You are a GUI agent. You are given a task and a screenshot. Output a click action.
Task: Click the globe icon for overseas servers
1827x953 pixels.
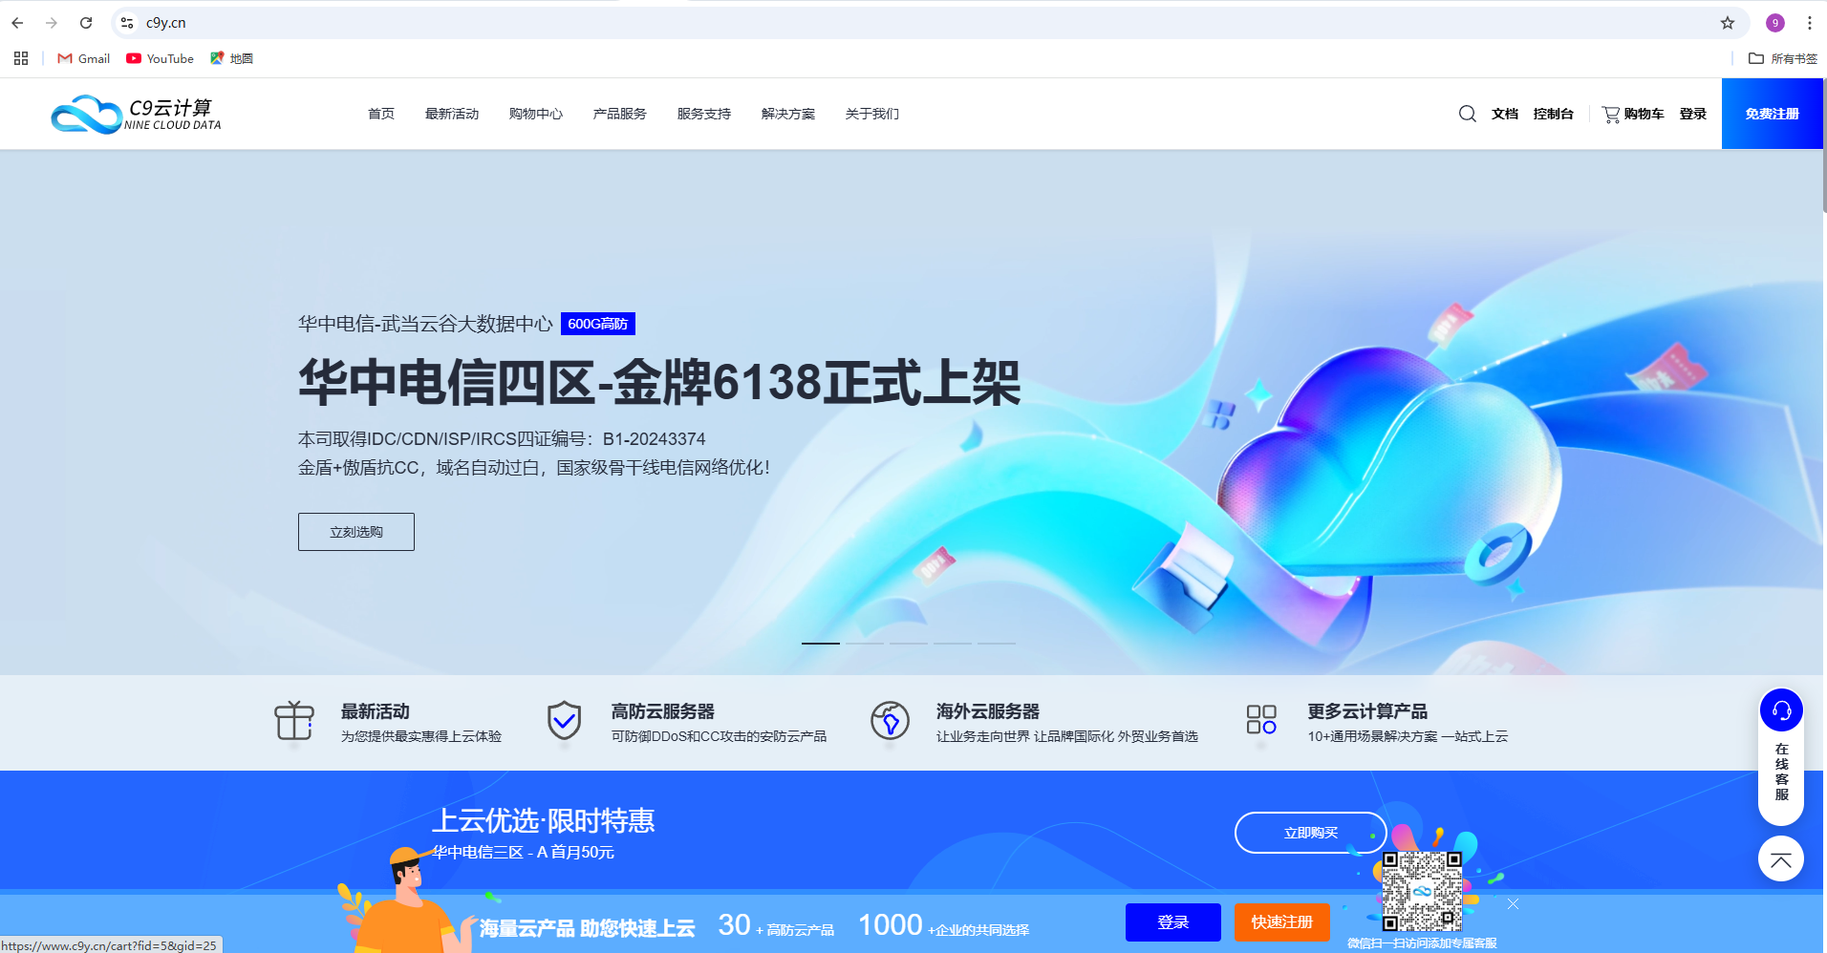pos(890,721)
